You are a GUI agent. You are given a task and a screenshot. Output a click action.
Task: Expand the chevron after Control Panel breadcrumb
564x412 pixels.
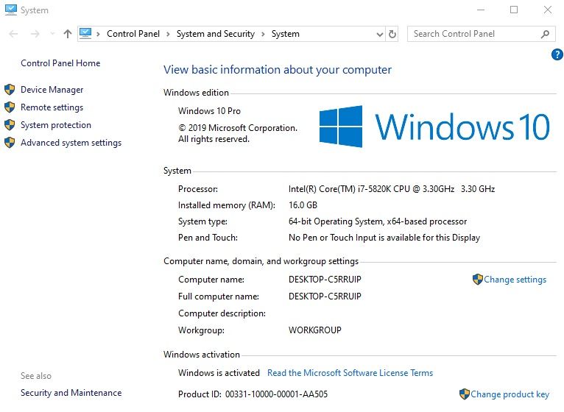tap(168, 34)
